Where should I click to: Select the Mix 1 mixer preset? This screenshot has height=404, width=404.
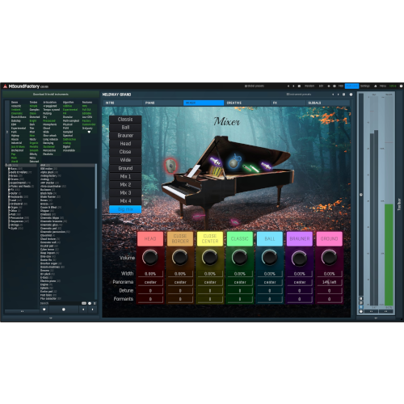click(125, 176)
